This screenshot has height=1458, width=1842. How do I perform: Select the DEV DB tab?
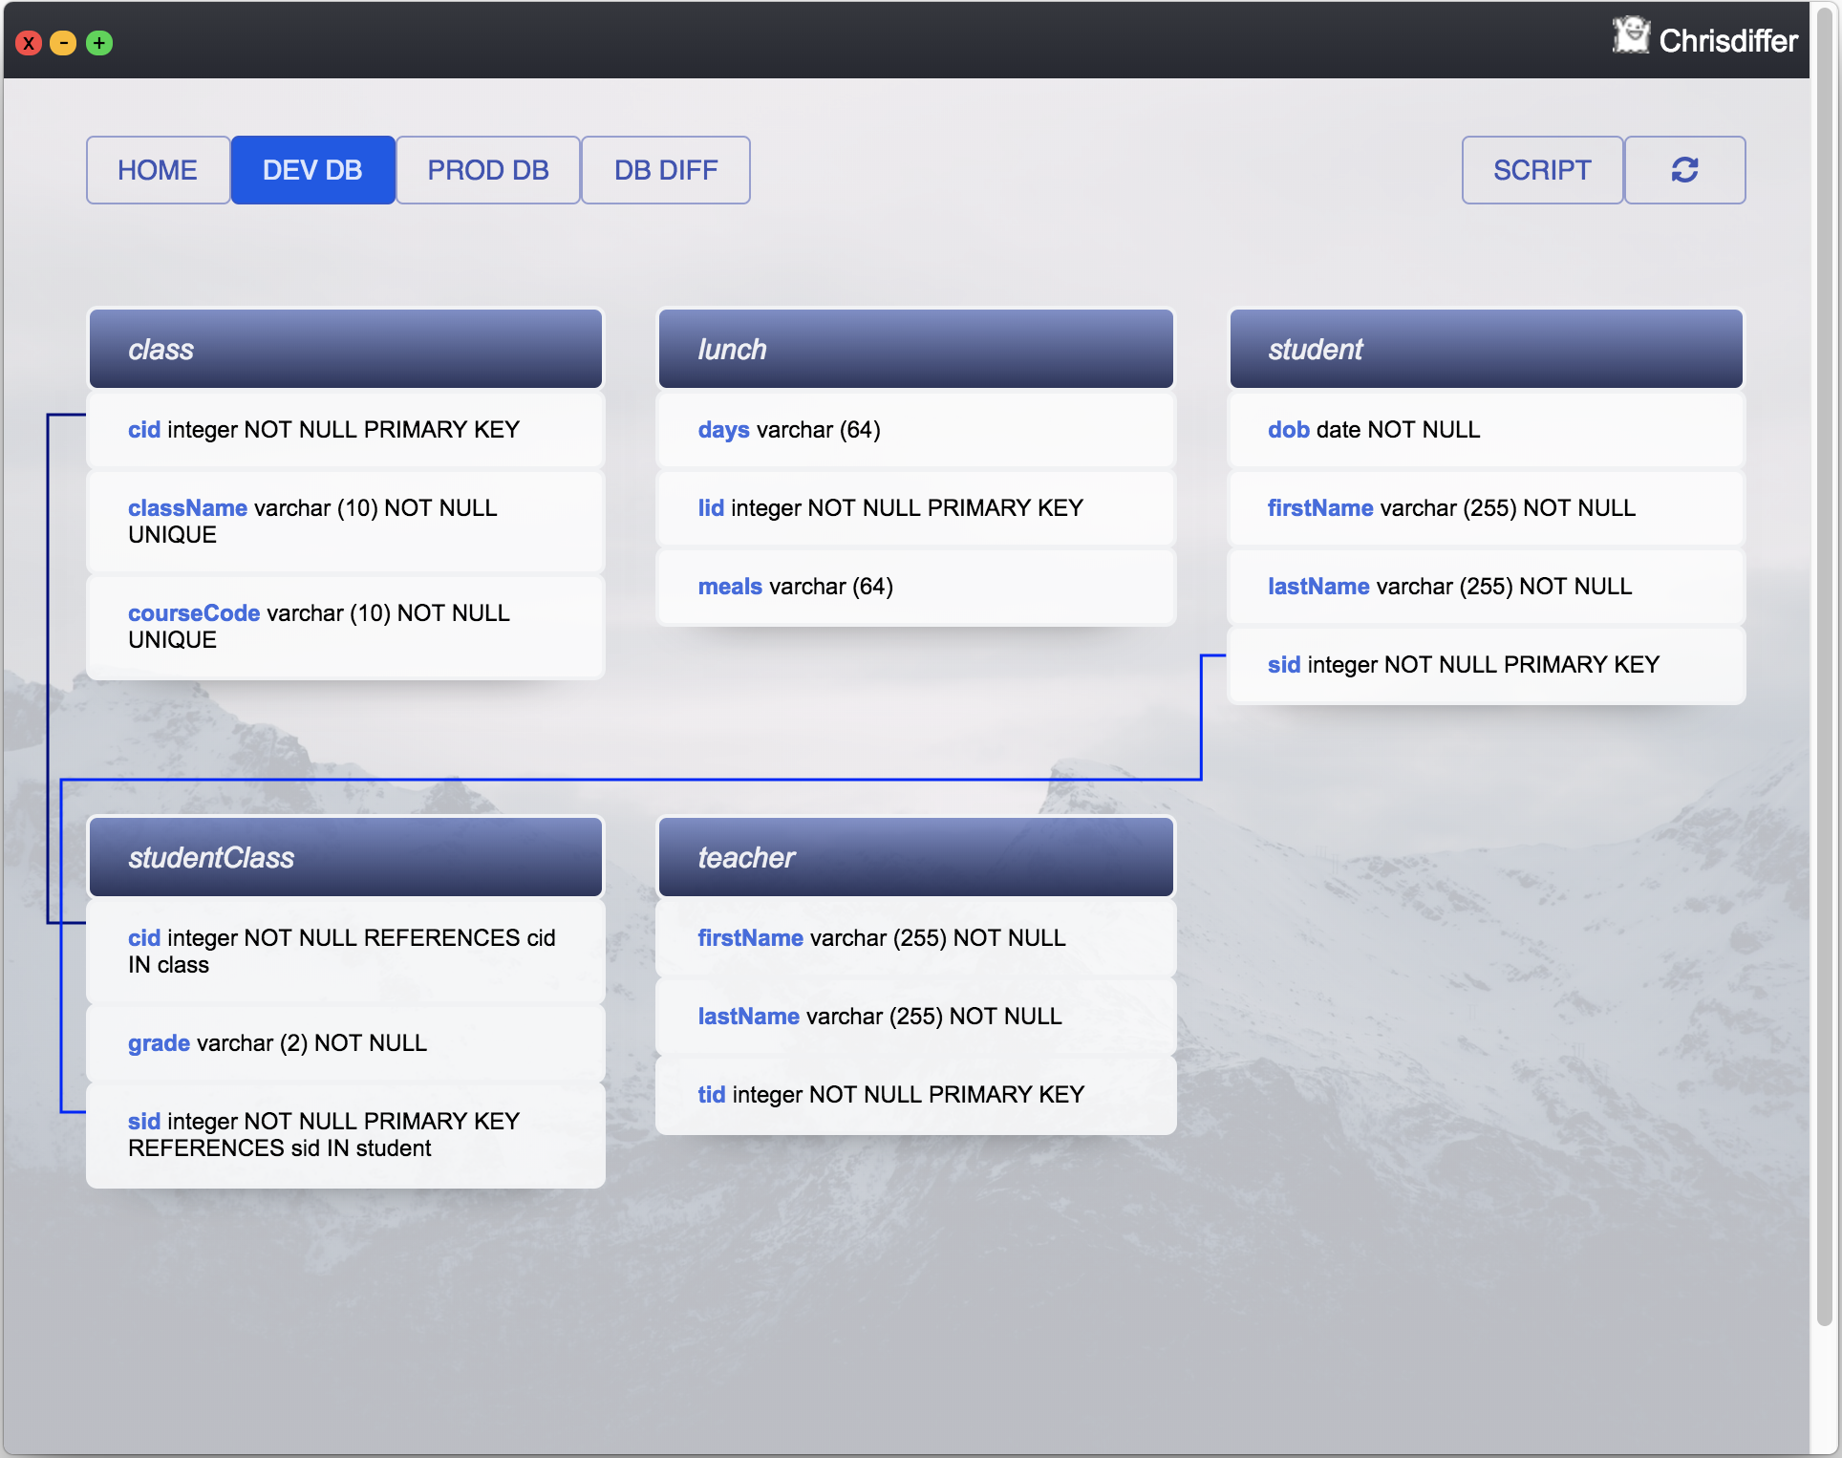pyautogui.click(x=312, y=170)
